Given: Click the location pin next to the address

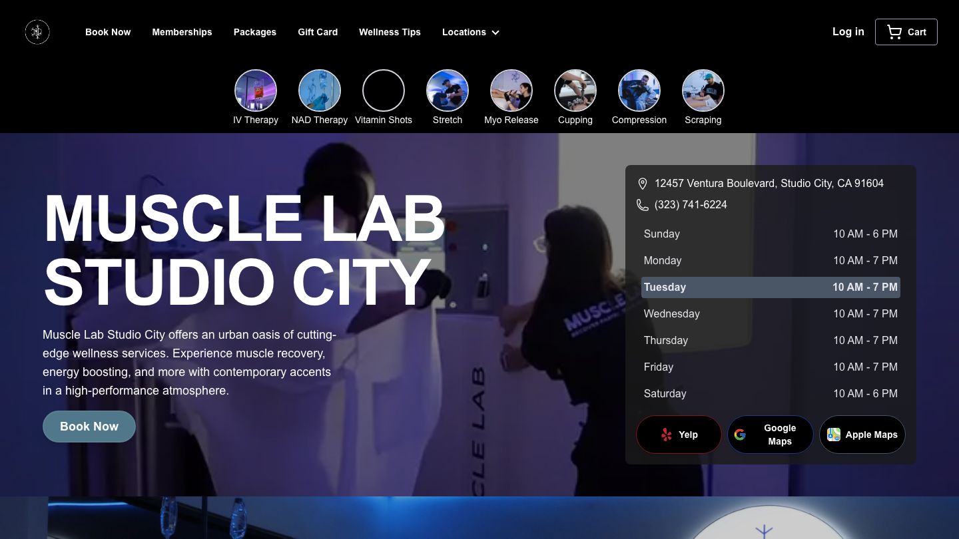Looking at the screenshot, I should tap(643, 183).
